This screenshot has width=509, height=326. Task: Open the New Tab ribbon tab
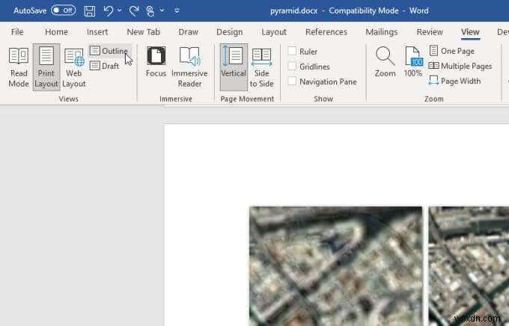pos(143,32)
